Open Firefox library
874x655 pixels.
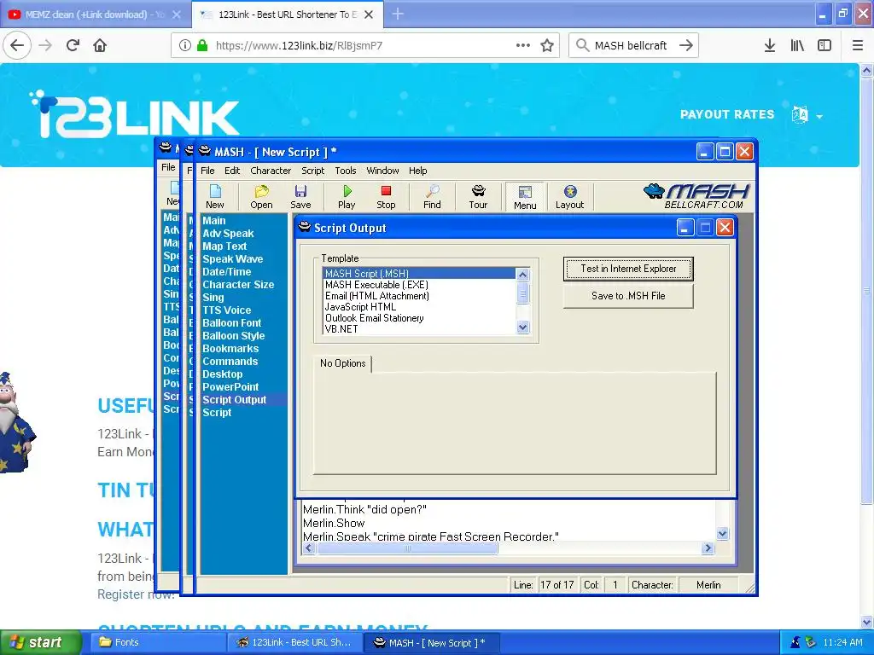coord(797,45)
